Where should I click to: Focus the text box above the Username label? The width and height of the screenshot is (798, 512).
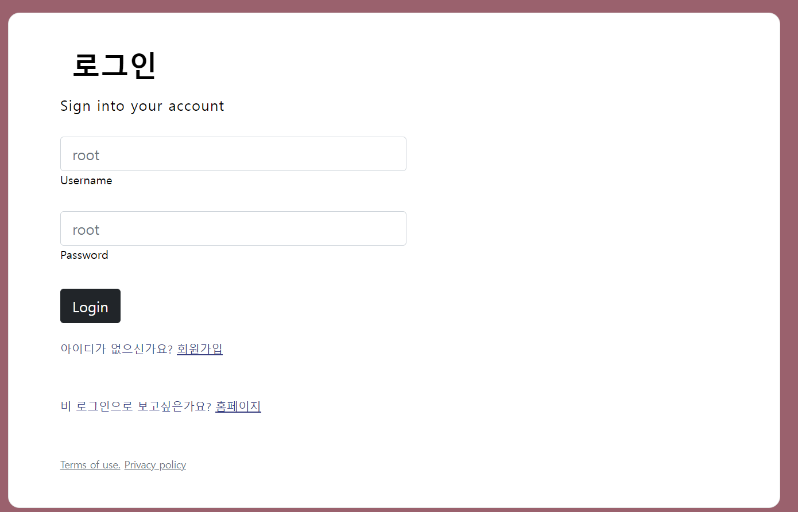233,154
